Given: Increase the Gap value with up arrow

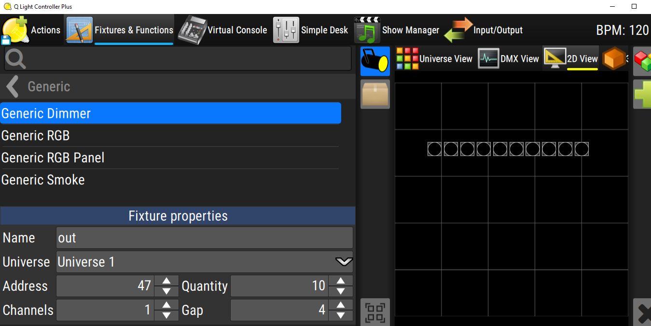Looking at the screenshot, I should pyautogui.click(x=341, y=305).
